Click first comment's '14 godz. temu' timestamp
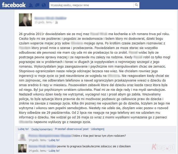 click(x=37, y=140)
